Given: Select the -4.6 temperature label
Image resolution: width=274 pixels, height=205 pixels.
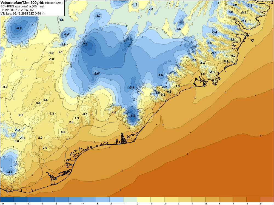Looking at the screenshot, I should pyautogui.click(x=160, y=75).
